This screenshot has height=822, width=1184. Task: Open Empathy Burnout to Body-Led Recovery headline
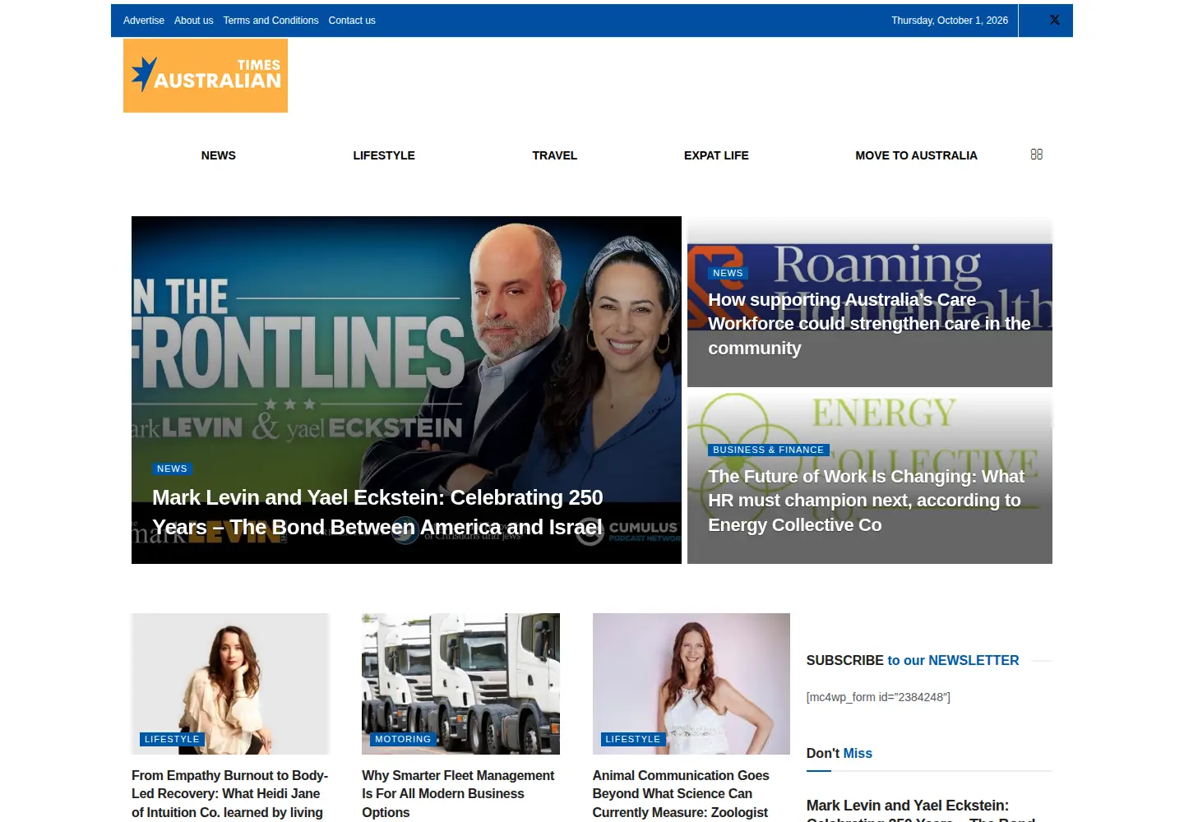click(x=230, y=794)
